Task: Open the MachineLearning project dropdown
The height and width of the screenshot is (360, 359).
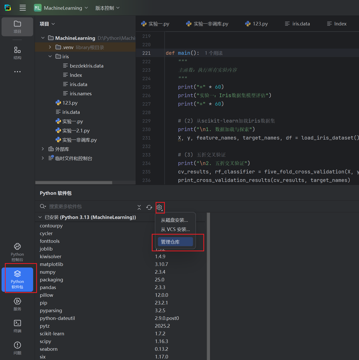Action: (61, 8)
